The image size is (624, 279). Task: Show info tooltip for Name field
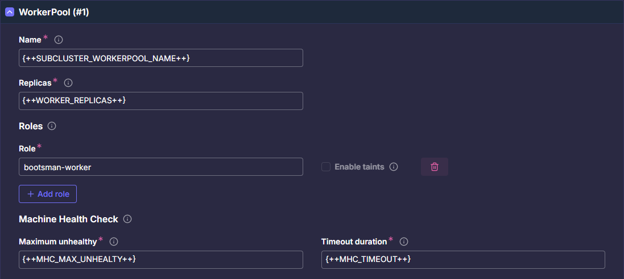(58, 40)
